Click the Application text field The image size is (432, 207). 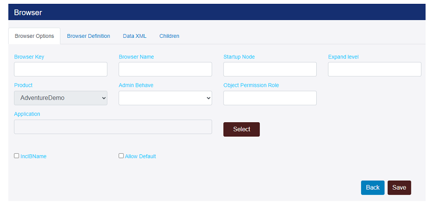coord(113,126)
